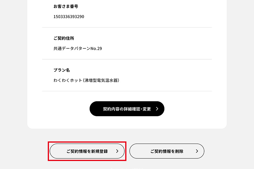Click the ご契約情報を新規登録 label text
The image size is (254, 169).
87,151
